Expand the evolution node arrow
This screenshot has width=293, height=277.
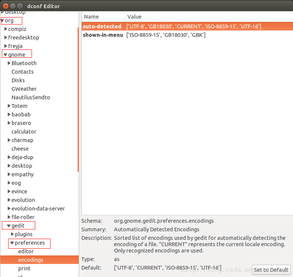click(x=9, y=200)
